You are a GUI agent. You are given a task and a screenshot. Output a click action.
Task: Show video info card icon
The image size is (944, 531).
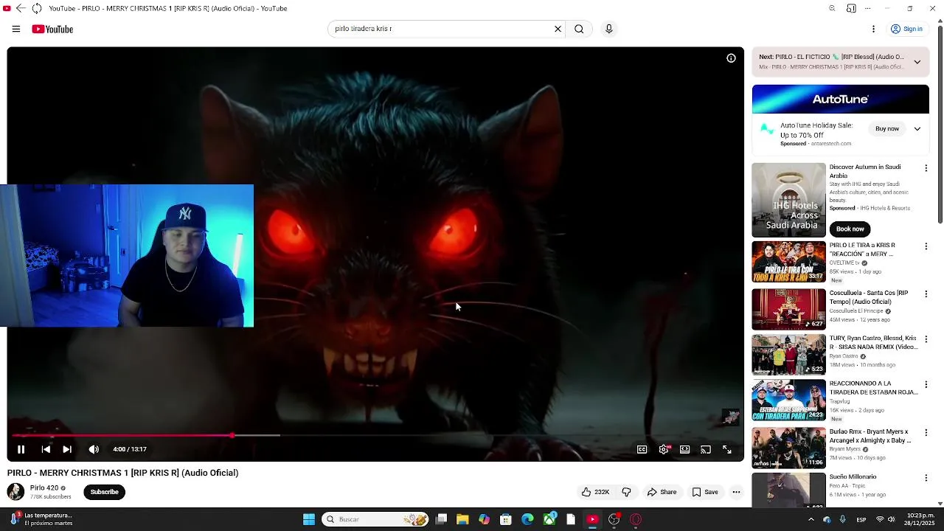(731, 58)
